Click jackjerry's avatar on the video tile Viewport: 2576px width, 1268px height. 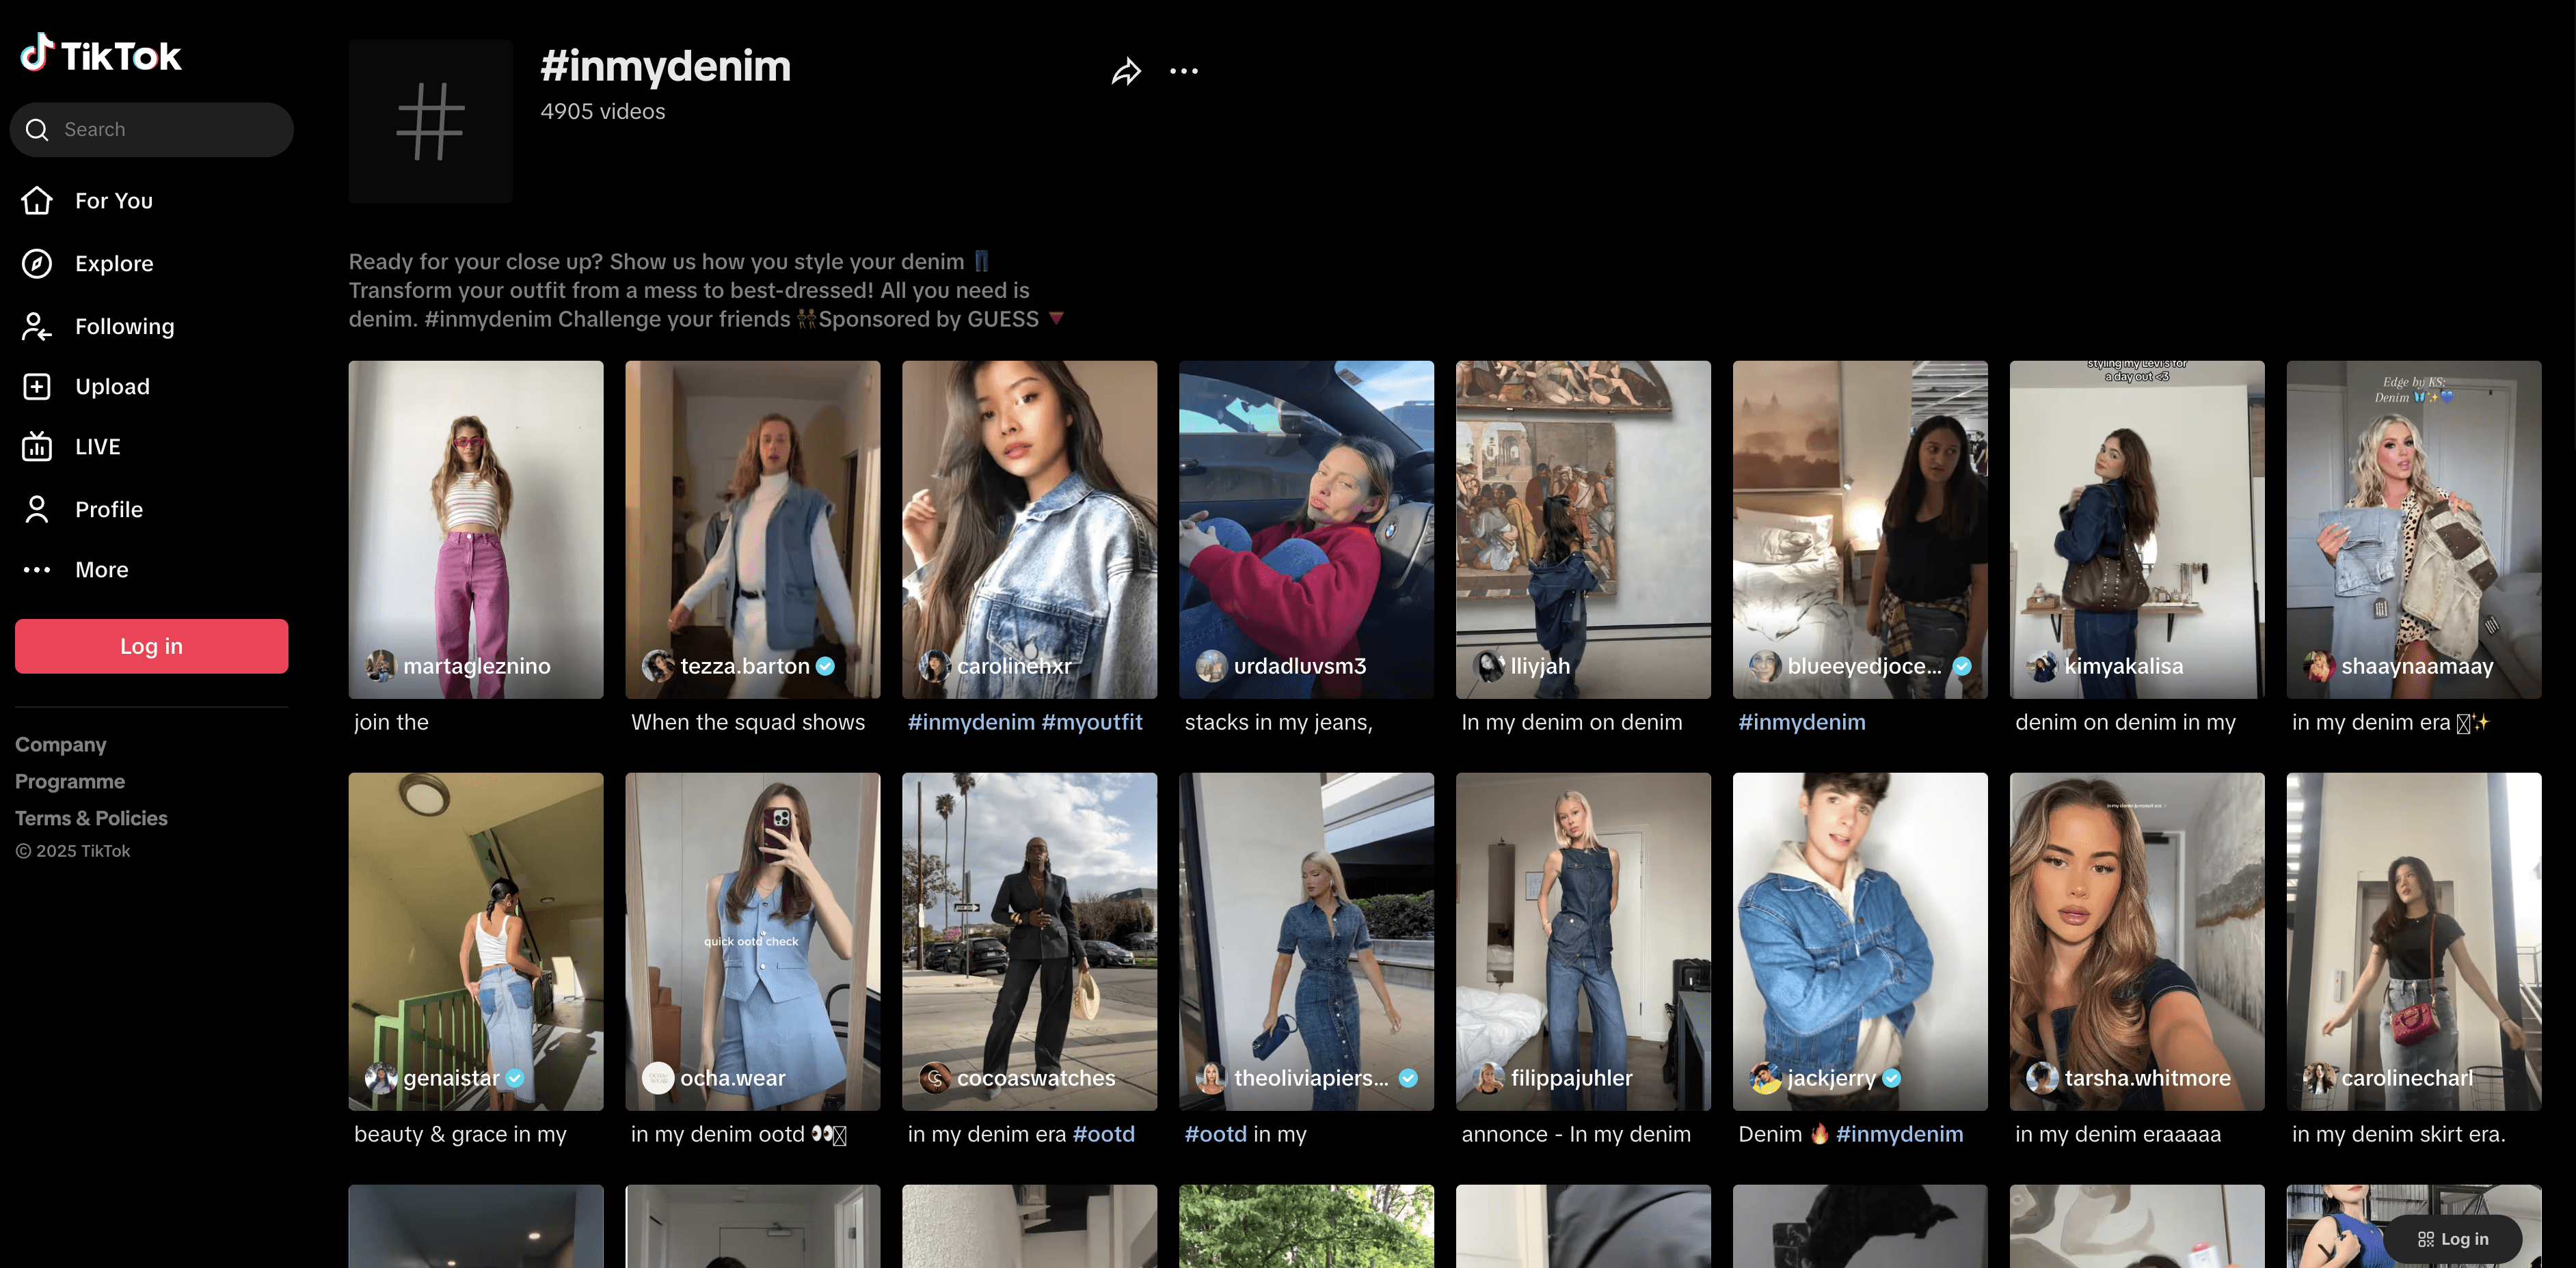click(1765, 1078)
